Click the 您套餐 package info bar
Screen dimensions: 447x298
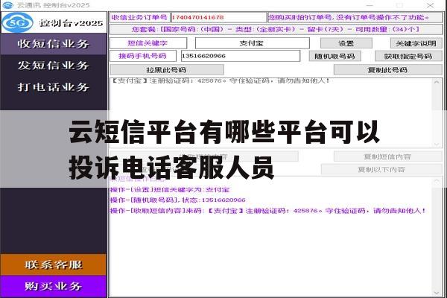[x=276, y=29]
